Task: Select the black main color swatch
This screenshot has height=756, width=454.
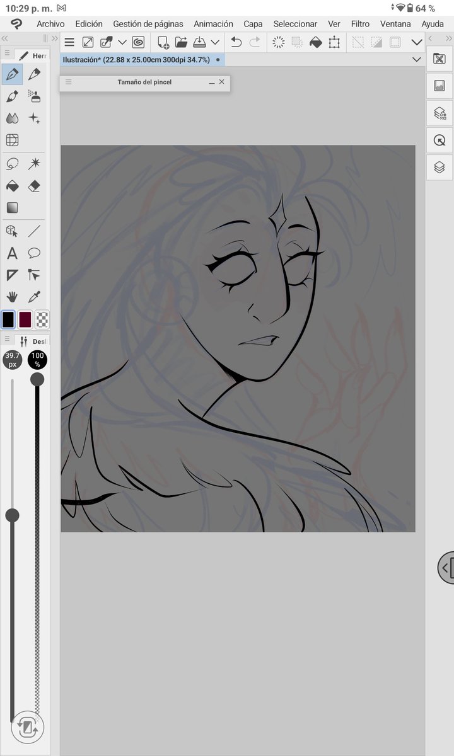Action: (8, 319)
